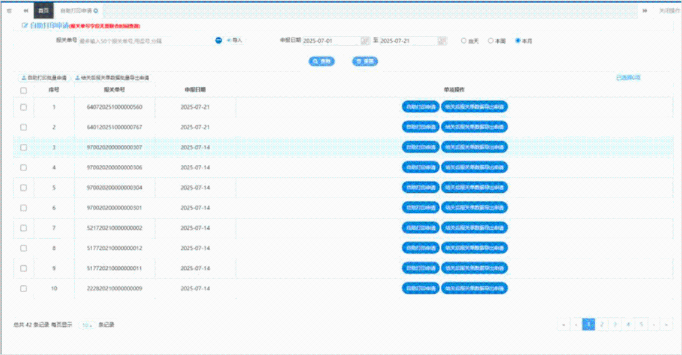Go to page 3 in pagination
682x355 pixels.
[614, 324]
